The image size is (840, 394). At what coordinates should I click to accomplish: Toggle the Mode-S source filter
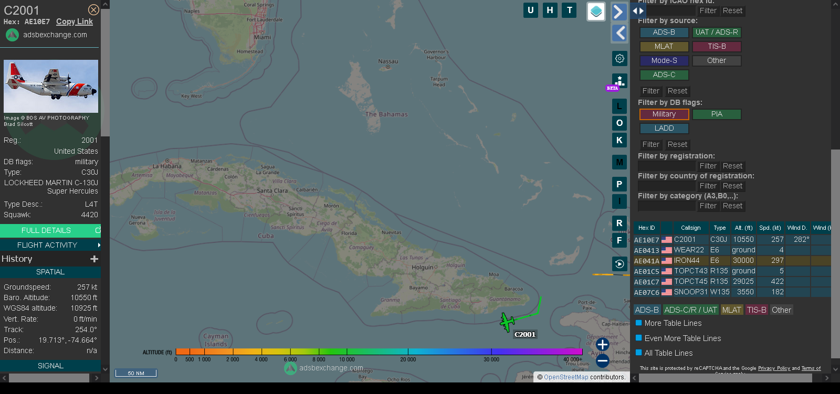coord(664,61)
